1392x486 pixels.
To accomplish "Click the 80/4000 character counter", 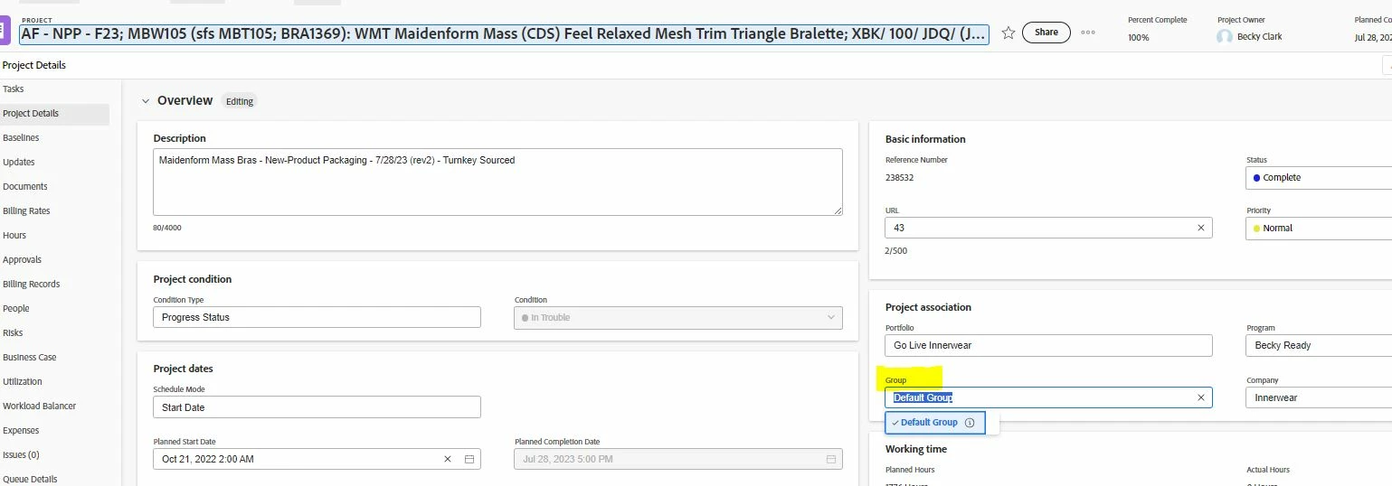I will click(x=167, y=228).
